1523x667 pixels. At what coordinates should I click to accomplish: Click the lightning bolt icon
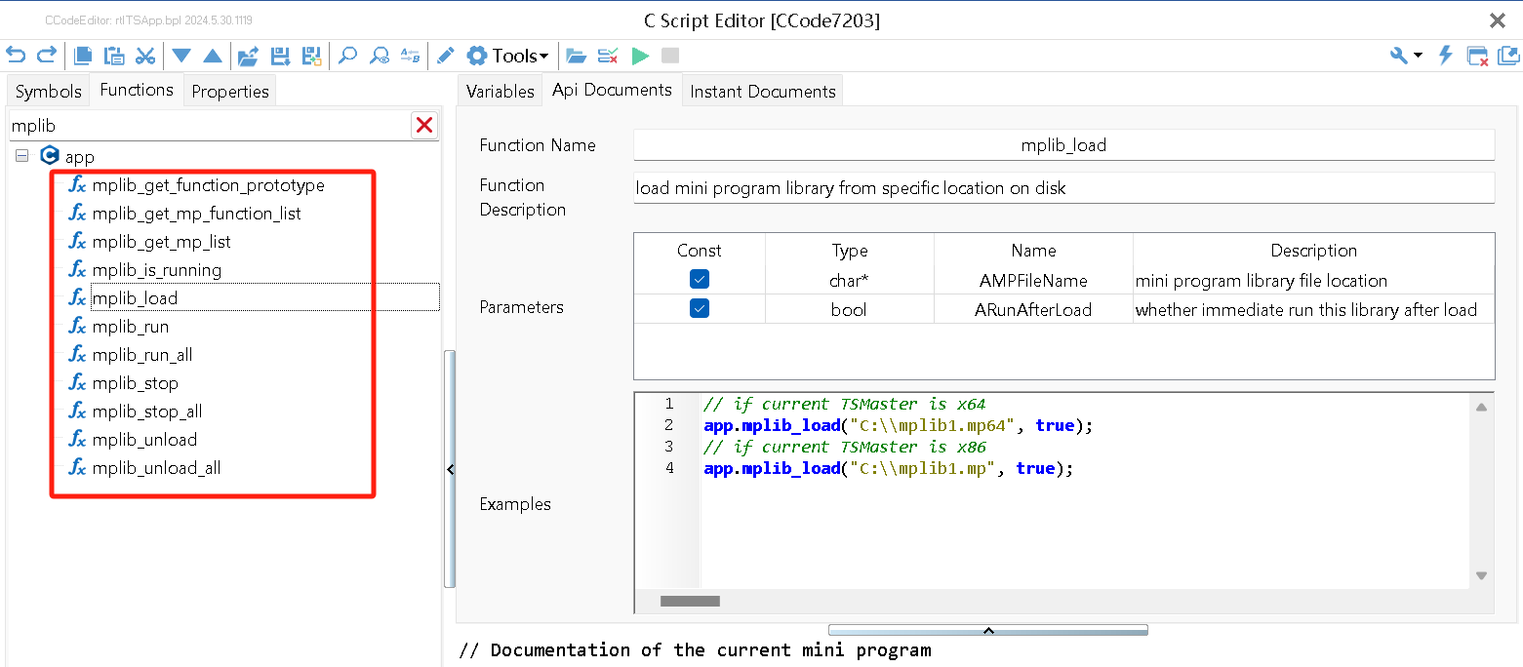click(x=1446, y=56)
